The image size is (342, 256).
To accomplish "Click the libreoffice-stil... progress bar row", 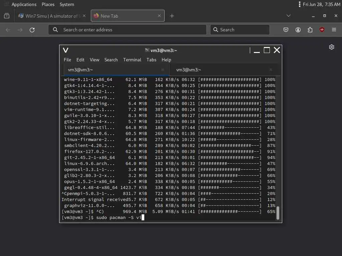I will click(169, 127).
